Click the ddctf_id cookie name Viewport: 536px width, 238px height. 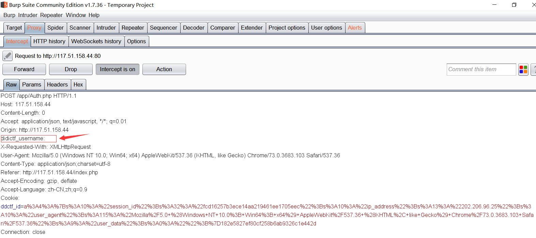click(11, 207)
